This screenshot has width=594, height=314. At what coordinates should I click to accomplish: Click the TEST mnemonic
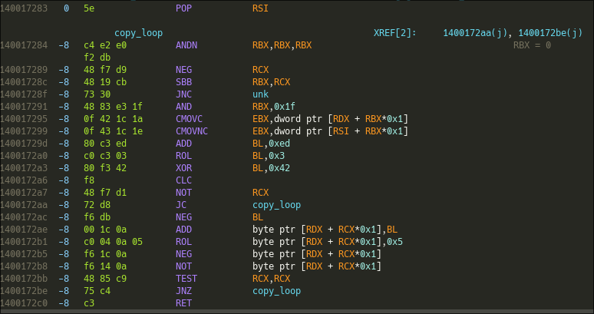pos(187,279)
